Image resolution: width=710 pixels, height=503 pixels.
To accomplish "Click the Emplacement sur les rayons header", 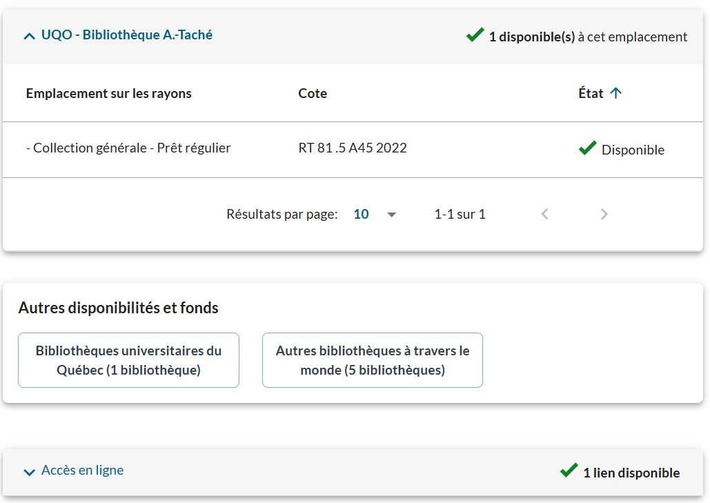I will tap(108, 93).
